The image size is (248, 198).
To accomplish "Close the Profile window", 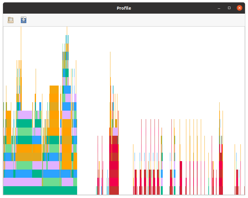I will pyautogui.click(x=239, y=8).
